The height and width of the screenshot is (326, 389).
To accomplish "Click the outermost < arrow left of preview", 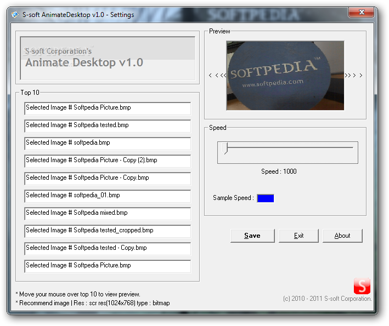I will [x=210, y=75].
